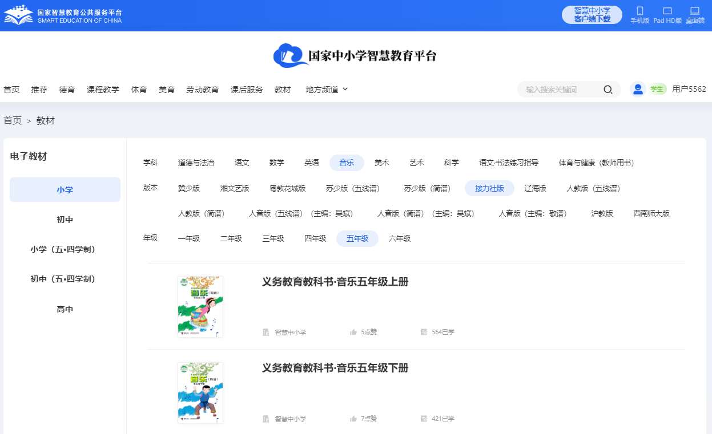The image size is (712, 434).
Task: Select 人教版（简谱） edition filter
Action: [x=202, y=213]
